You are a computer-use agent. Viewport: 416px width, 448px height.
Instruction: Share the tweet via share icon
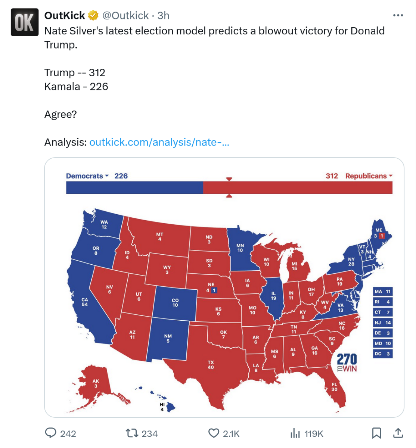[398, 433]
